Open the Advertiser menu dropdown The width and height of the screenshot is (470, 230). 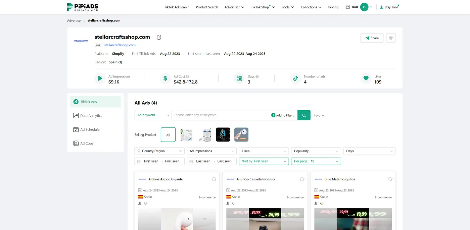coord(234,7)
